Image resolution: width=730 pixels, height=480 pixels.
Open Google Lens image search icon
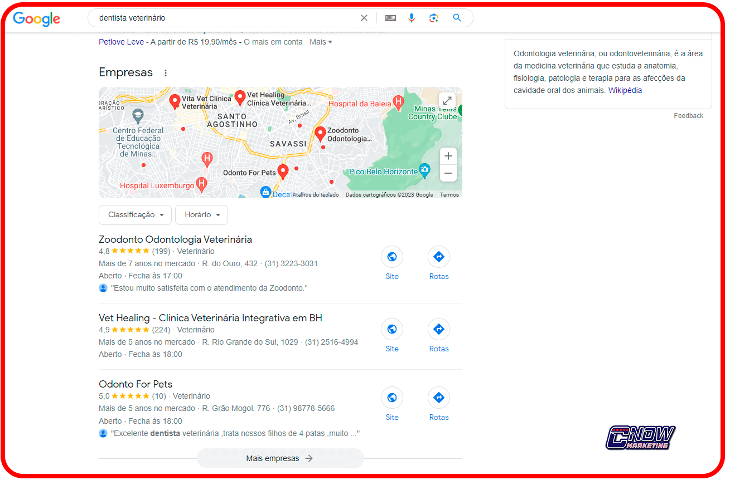(434, 18)
